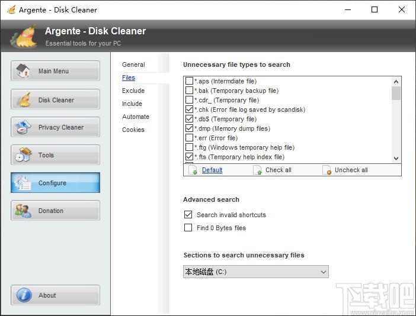Open the Main Menu section
The width and height of the screenshot is (416, 316).
[56, 71]
